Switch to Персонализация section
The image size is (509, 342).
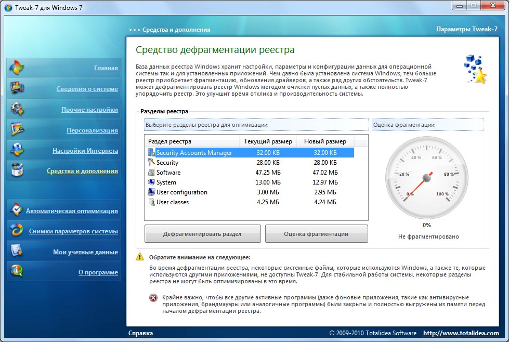(x=92, y=130)
